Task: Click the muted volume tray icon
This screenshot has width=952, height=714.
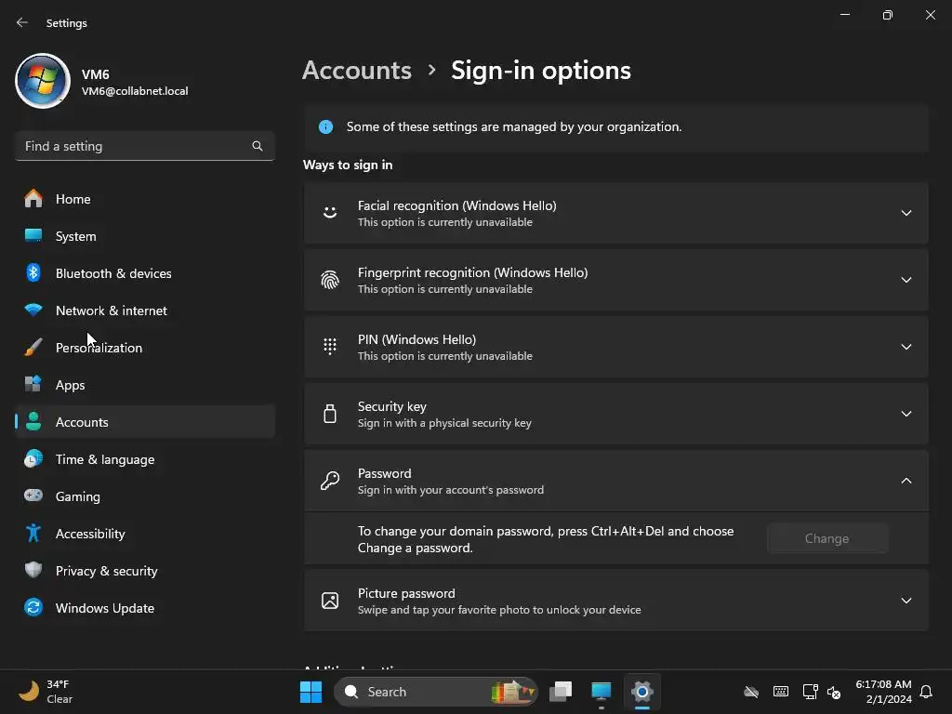Action: click(834, 692)
